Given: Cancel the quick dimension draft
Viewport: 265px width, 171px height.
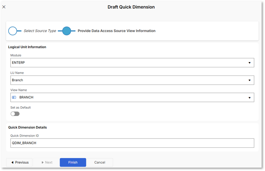Looking at the screenshot, I should [100, 162].
